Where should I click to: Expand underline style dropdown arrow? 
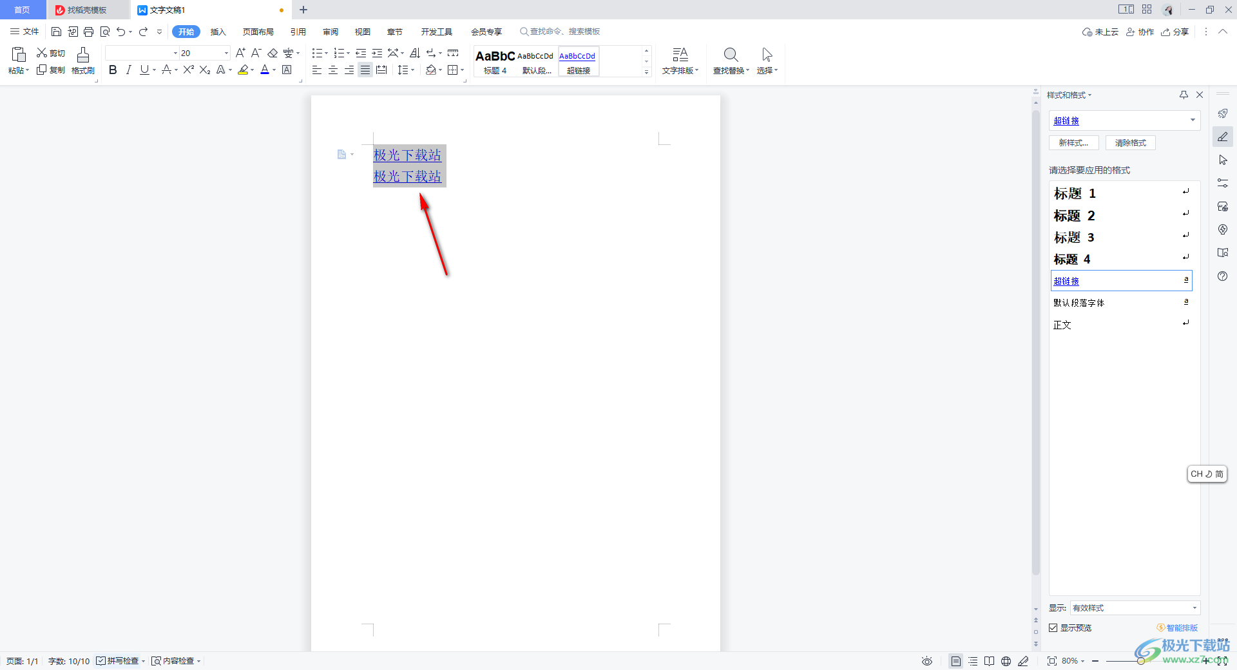coord(155,70)
